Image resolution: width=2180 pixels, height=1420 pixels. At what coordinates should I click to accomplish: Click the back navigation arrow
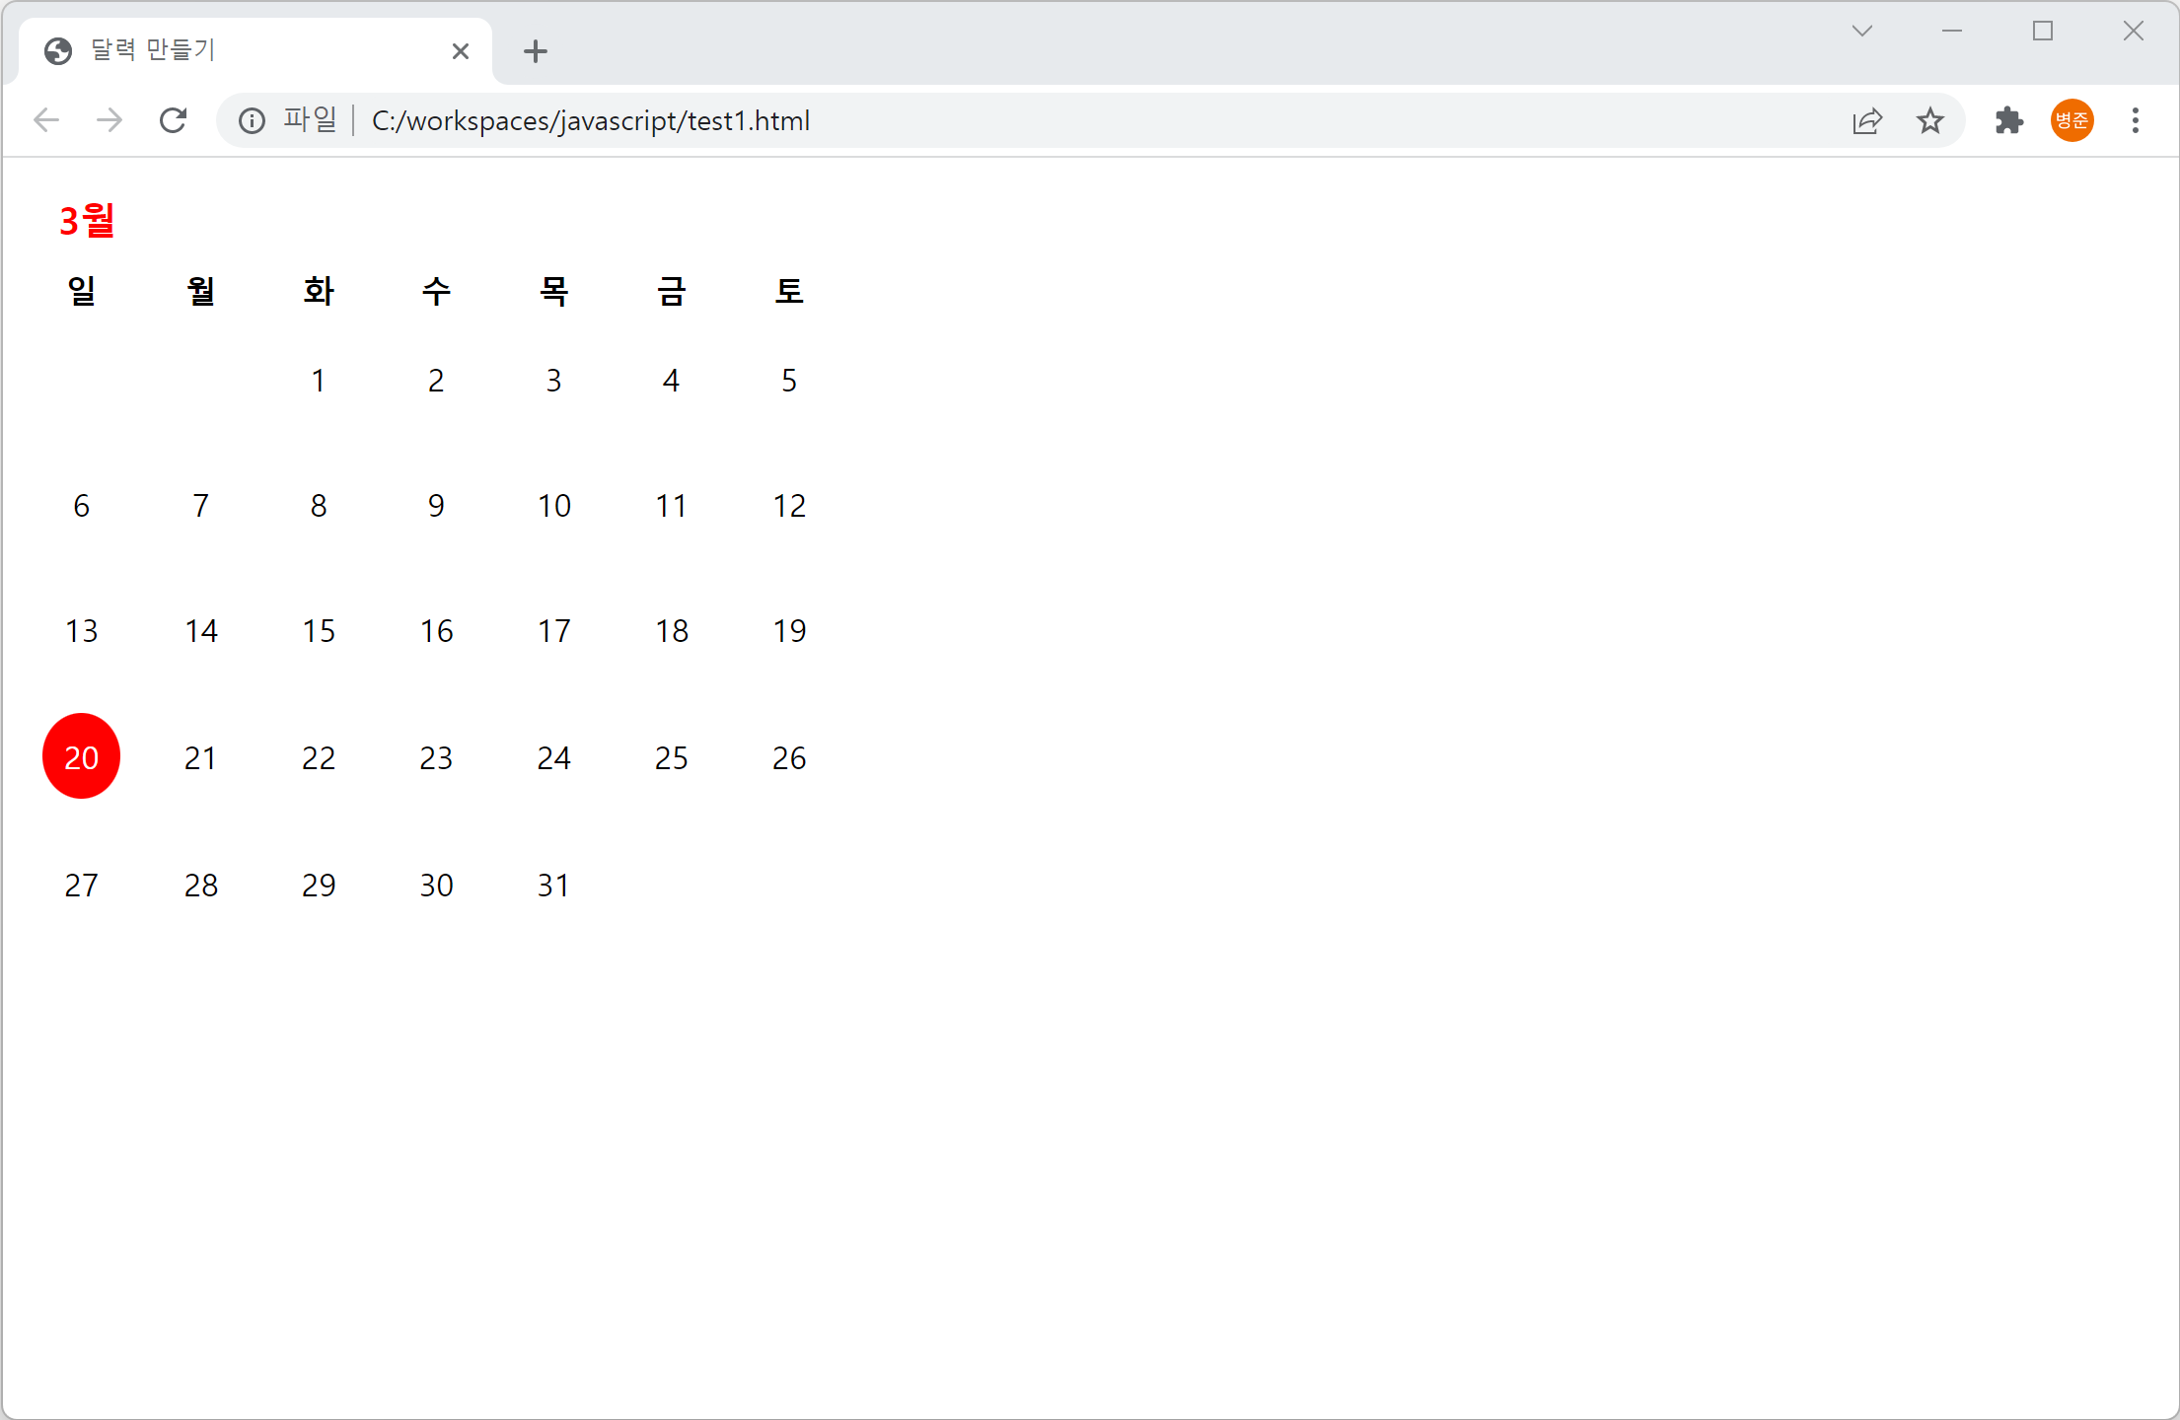click(46, 120)
